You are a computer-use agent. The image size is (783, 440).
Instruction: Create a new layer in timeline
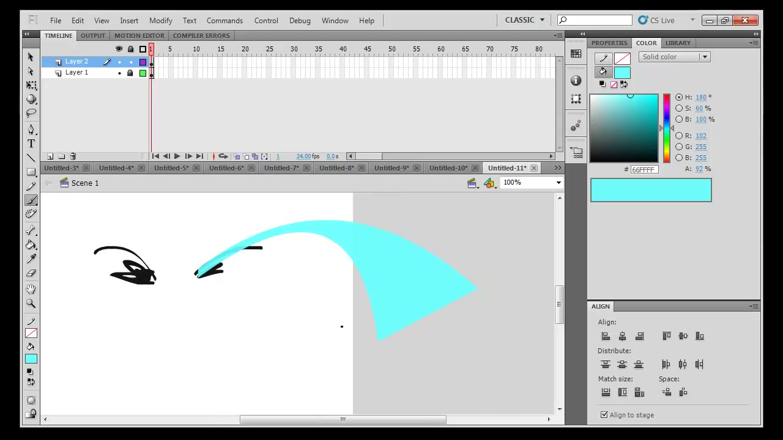click(50, 156)
